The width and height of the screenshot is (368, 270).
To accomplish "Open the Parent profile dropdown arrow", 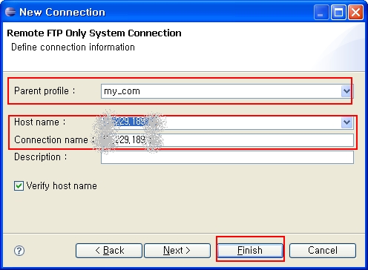I will pyautogui.click(x=346, y=91).
